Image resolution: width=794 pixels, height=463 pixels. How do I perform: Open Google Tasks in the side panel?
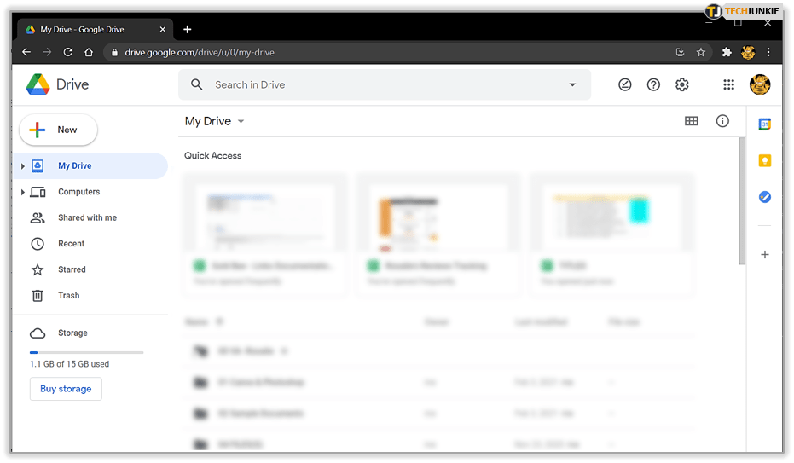765,197
